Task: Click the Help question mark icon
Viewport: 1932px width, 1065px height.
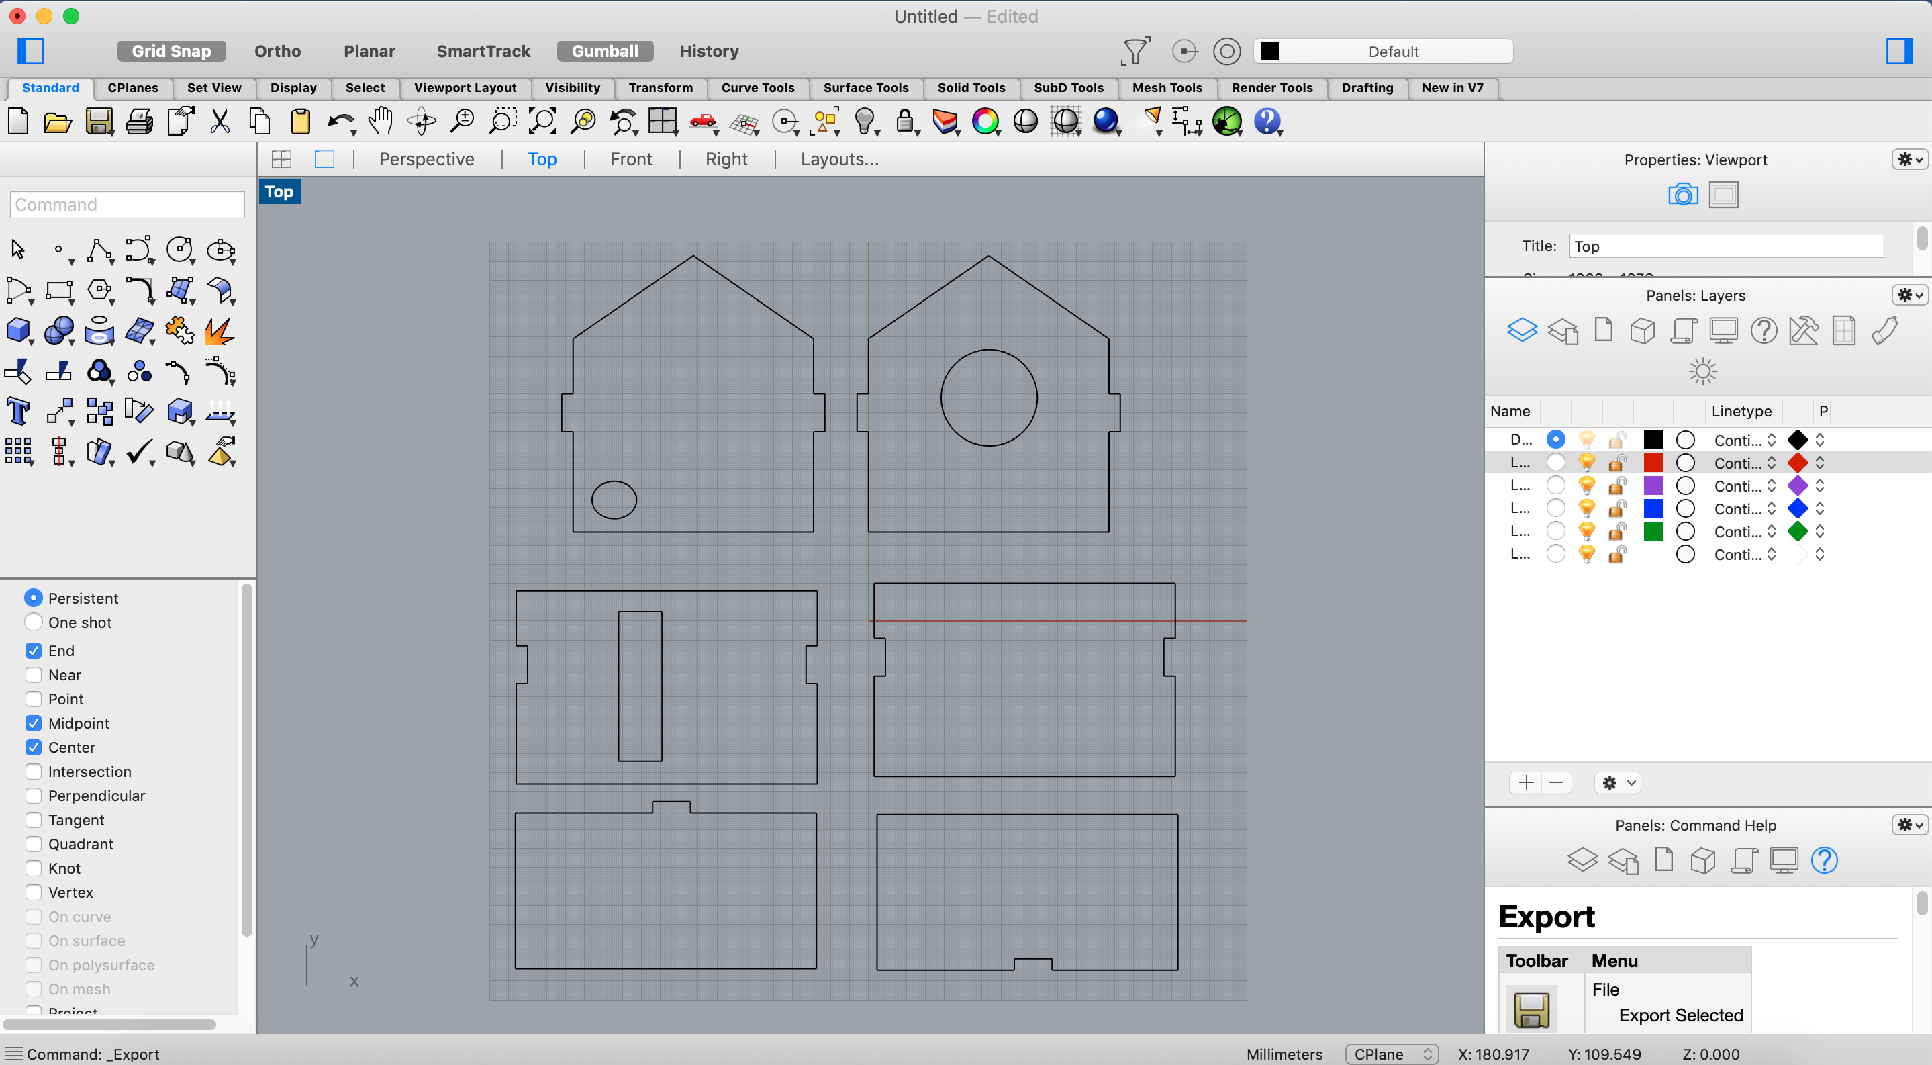Action: [1267, 122]
